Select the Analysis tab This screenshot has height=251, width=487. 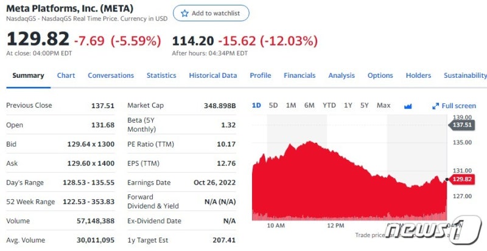[342, 75]
